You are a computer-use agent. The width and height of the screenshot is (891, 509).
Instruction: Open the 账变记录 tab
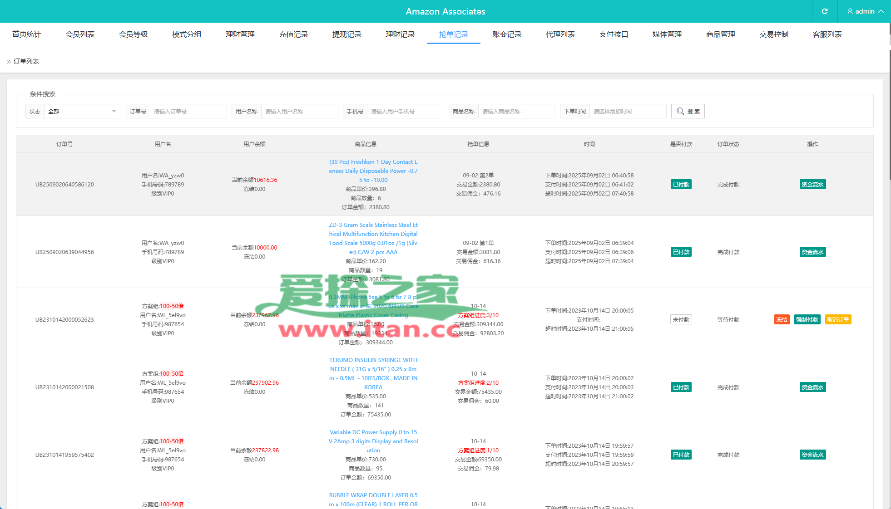coord(507,34)
